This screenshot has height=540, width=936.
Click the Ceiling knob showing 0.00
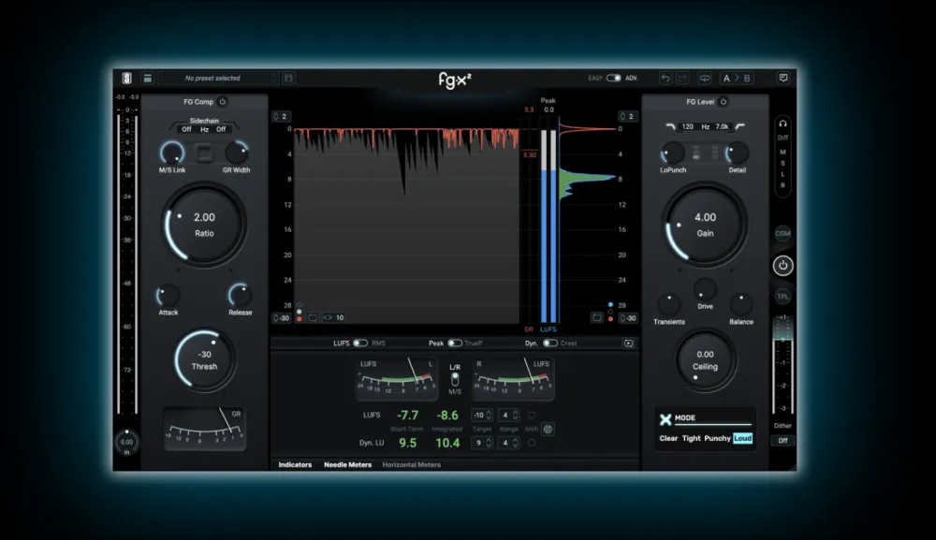point(705,359)
